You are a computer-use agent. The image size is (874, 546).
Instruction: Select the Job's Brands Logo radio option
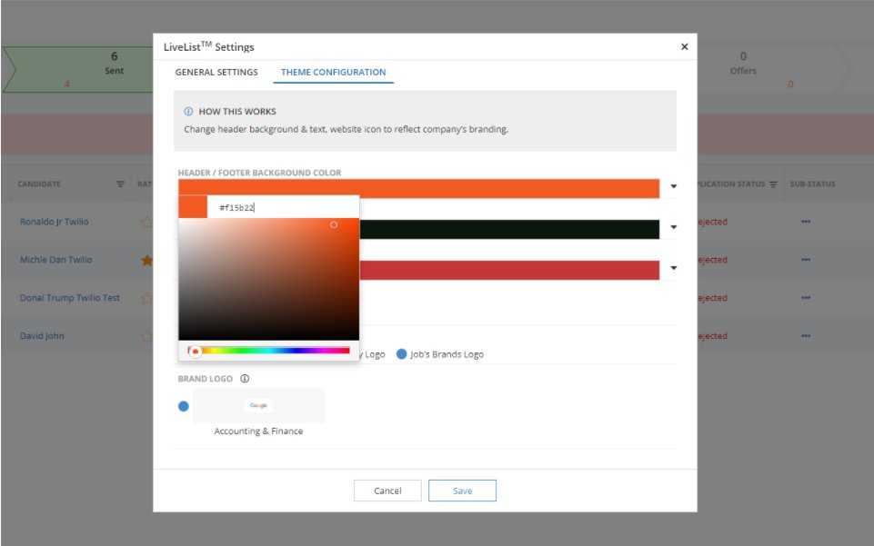401,354
